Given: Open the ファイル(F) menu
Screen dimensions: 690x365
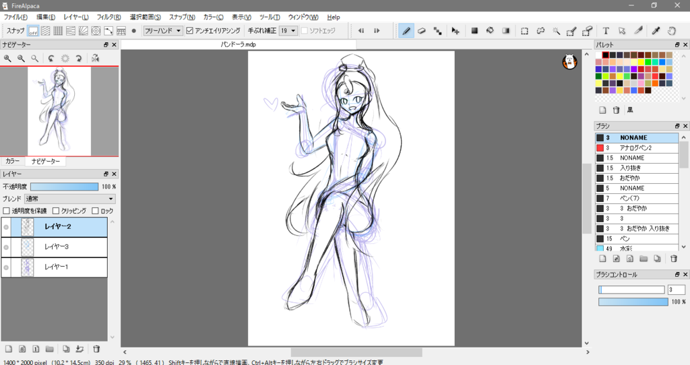Looking at the screenshot, I should click(16, 17).
